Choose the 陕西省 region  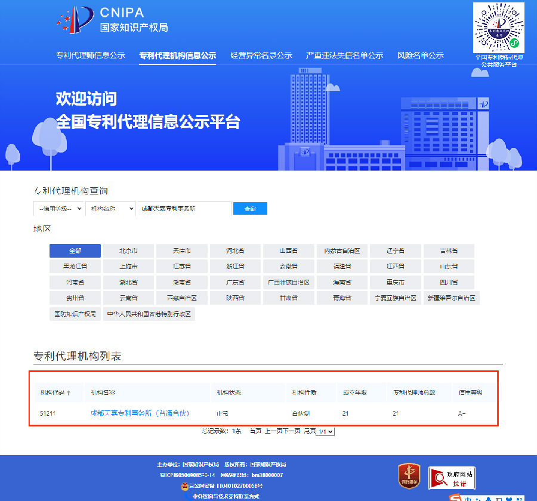235,298
